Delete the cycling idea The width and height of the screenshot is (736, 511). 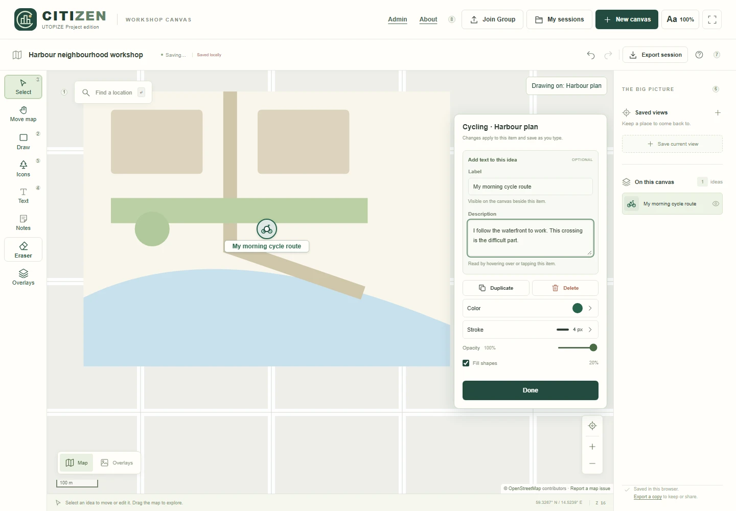565,288
